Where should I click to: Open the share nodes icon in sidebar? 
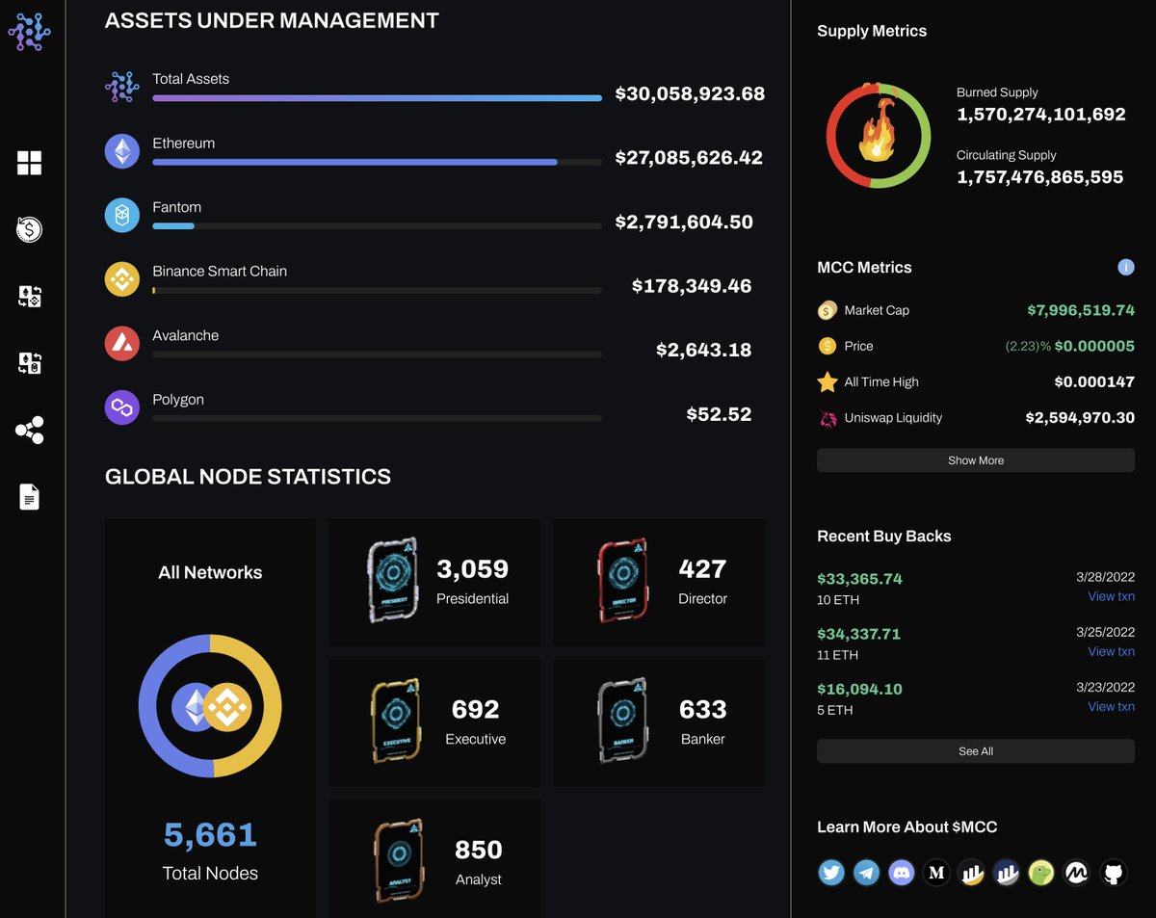tap(29, 431)
